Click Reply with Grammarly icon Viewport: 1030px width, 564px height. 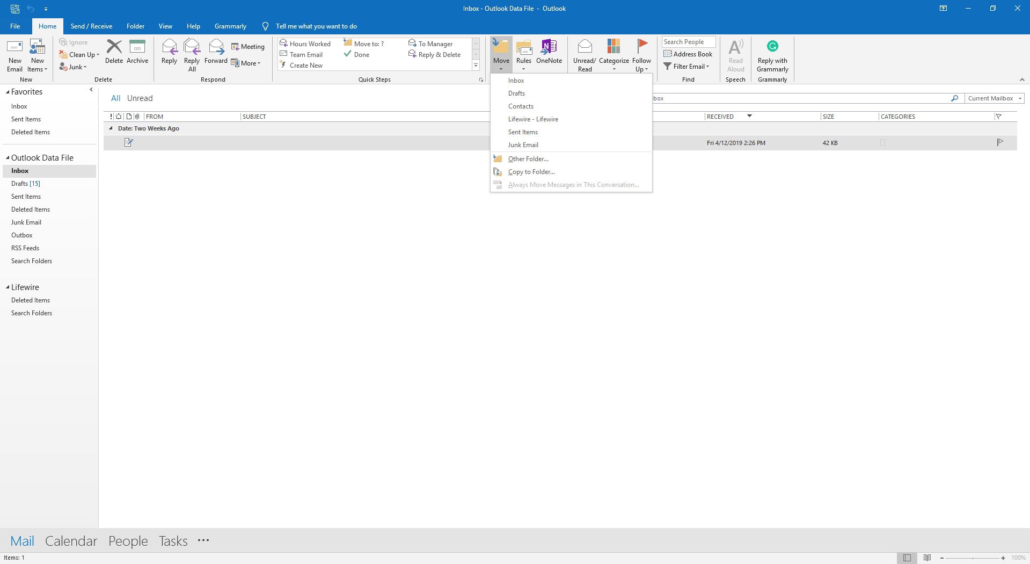tap(772, 46)
